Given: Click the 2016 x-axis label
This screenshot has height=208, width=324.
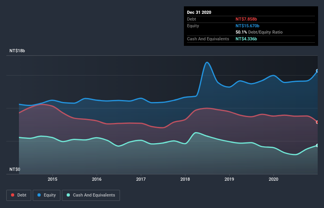Looking at the screenshot, I should pos(97,179).
